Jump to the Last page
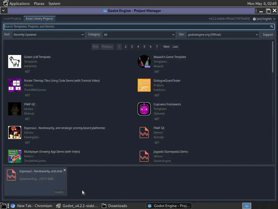This screenshot has width=278, height=209. point(175,47)
